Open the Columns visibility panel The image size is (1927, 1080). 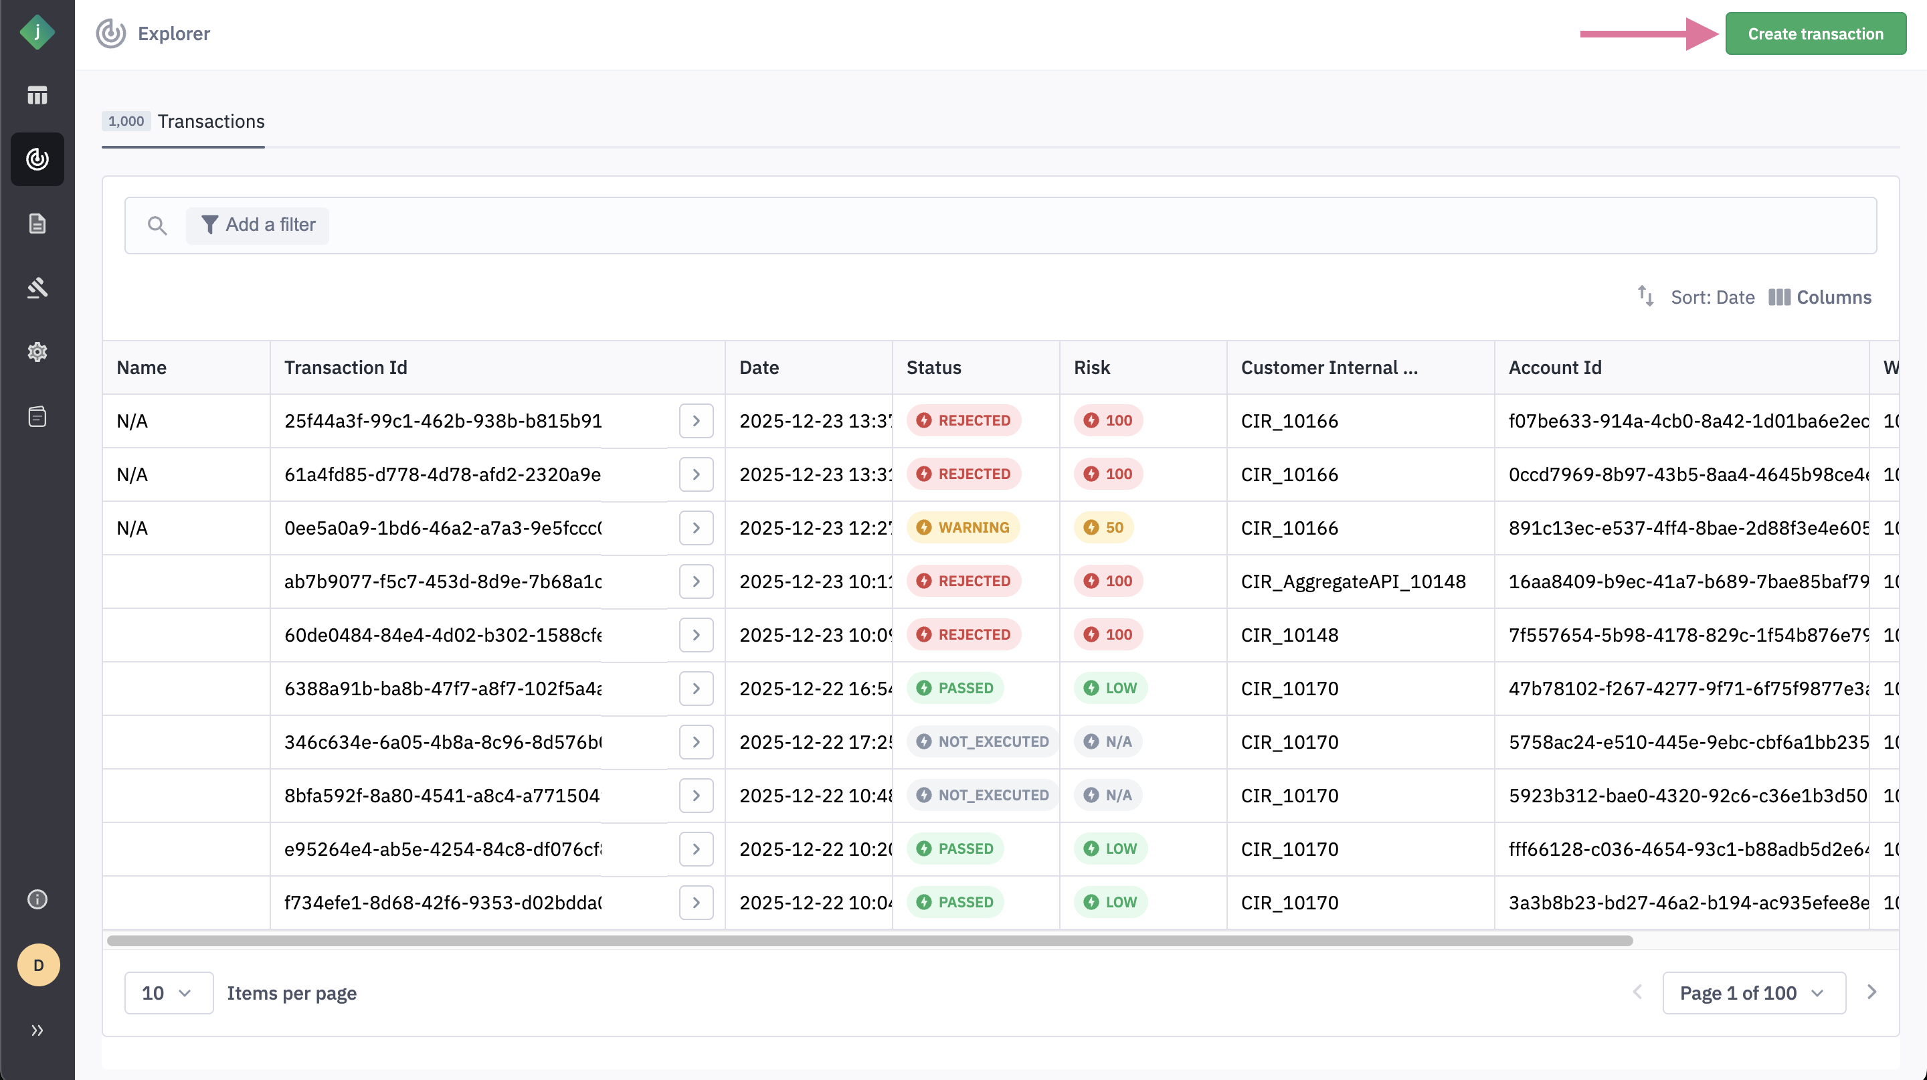(1821, 297)
